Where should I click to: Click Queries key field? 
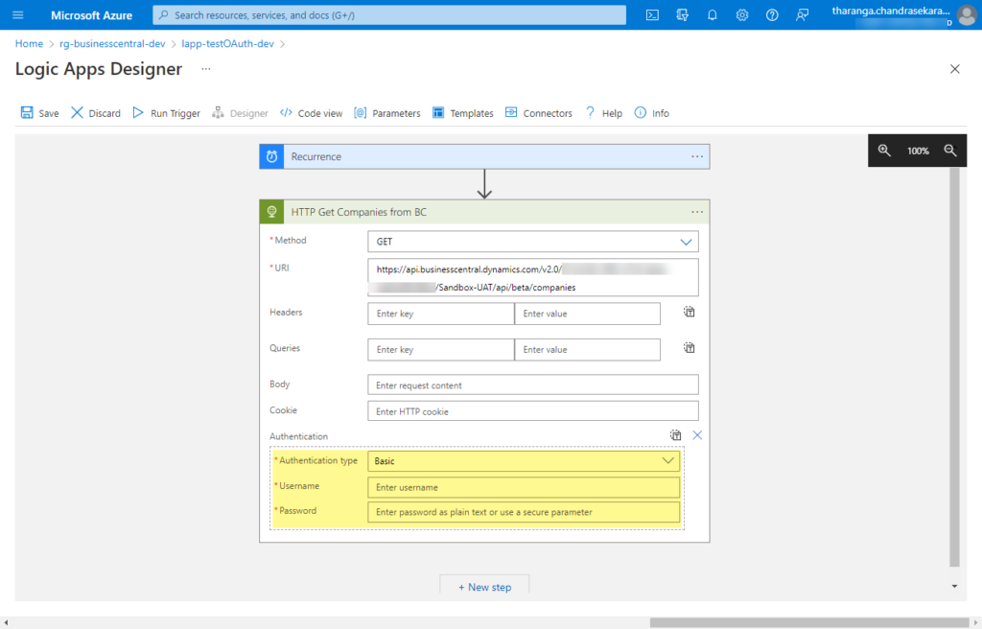coord(441,350)
